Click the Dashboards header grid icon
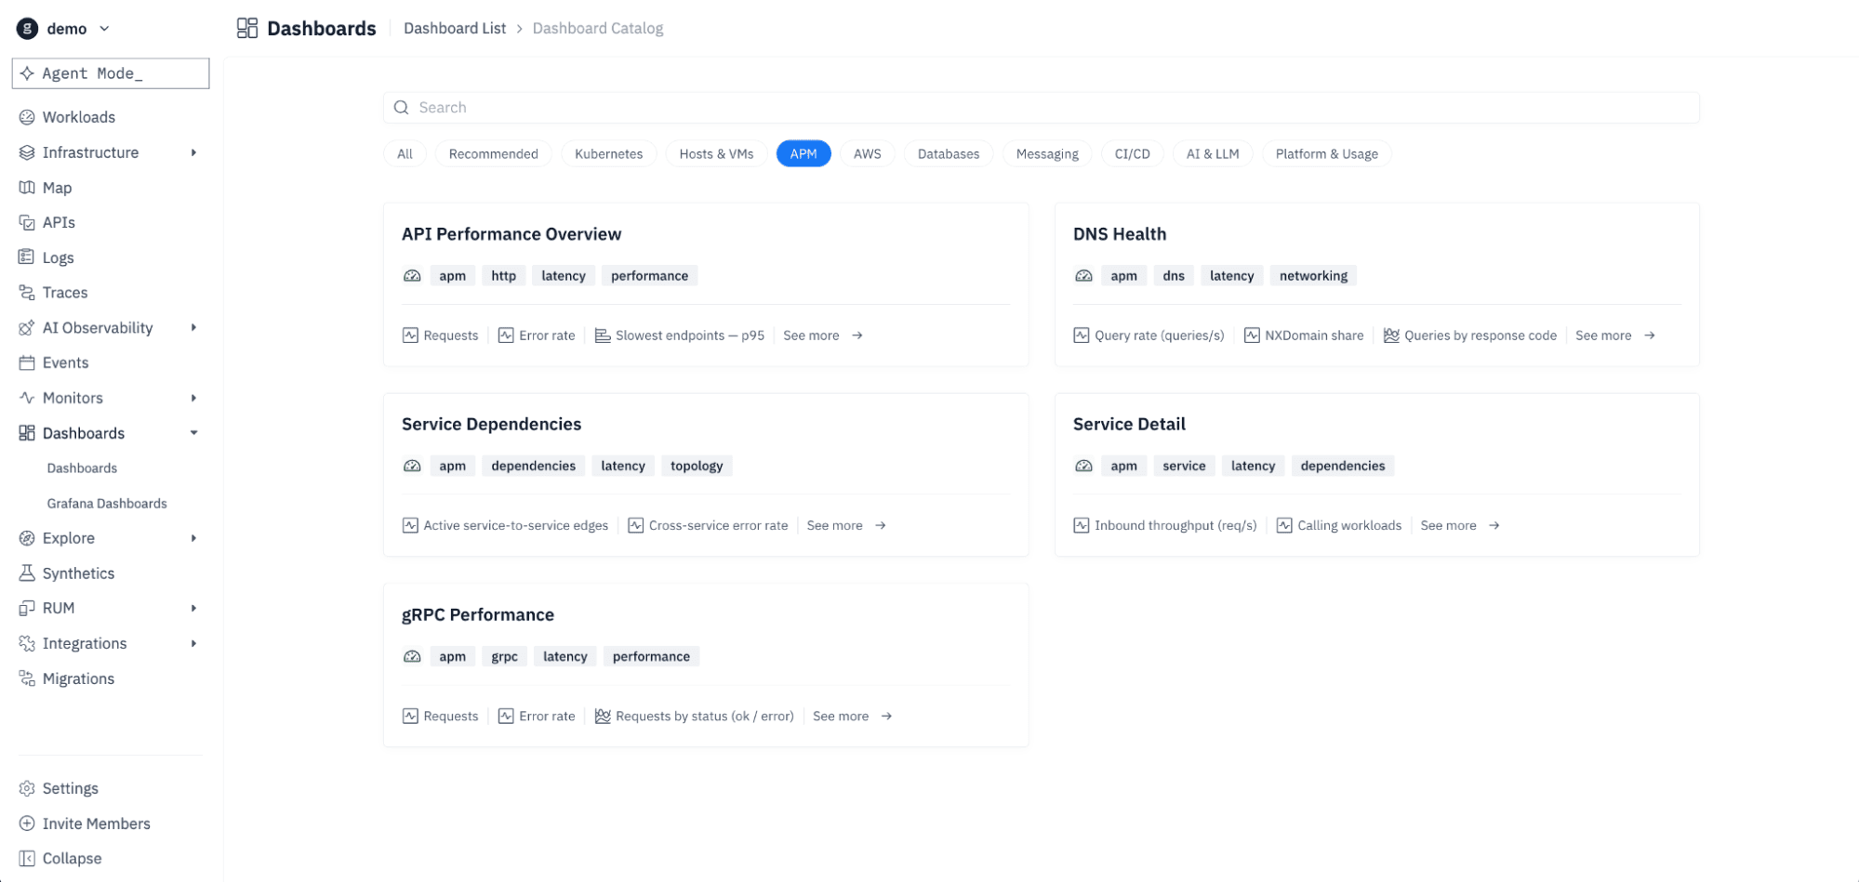The image size is (1859, 882). point(247,29)
